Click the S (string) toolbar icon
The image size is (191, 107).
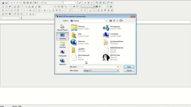[53, 10]
